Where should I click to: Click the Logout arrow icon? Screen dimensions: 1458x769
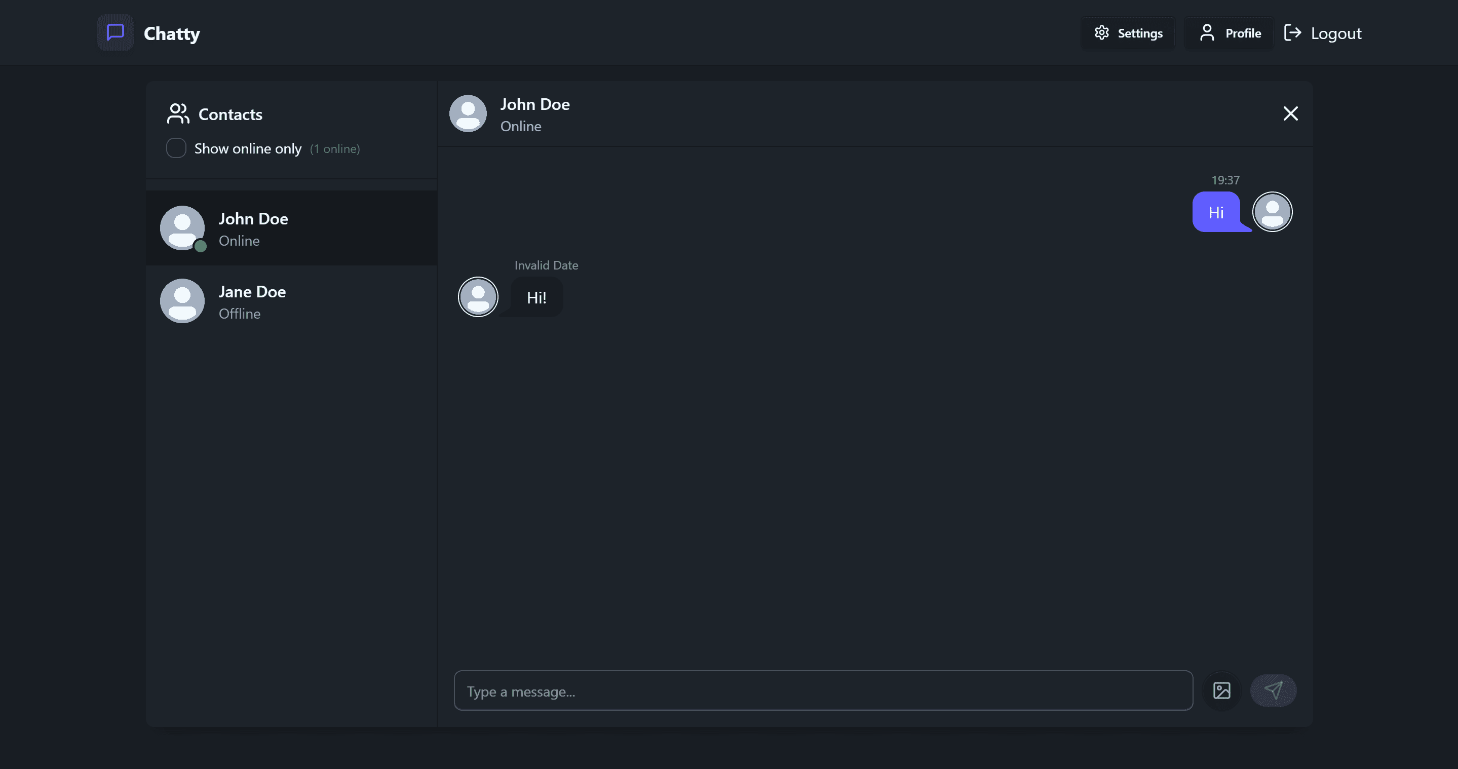click(x=1293, y=32)
